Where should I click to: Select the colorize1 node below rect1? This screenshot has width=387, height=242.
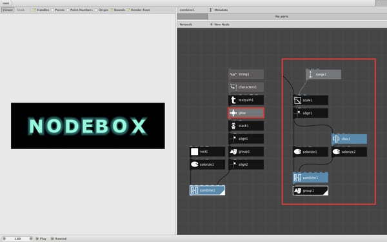pos(207,165)
